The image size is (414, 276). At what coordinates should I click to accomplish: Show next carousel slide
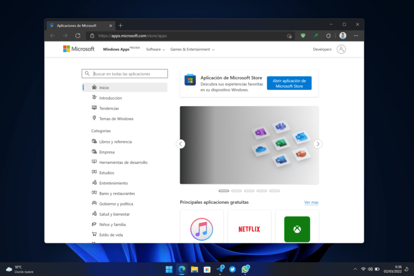318,144
